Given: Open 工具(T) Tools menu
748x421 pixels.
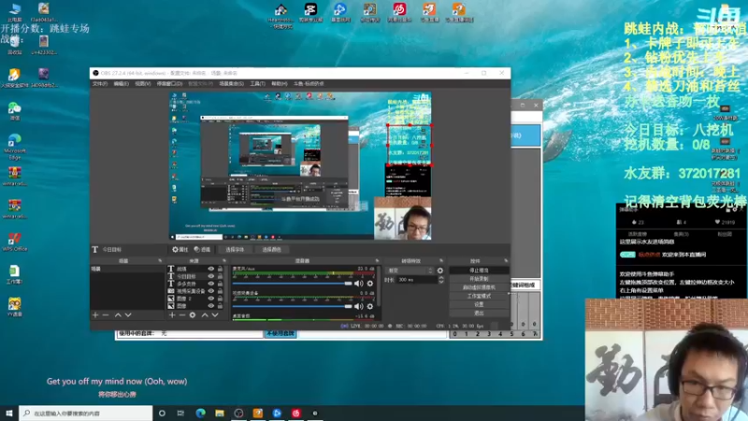Looking at the screenshot, I should coord(257,83).
